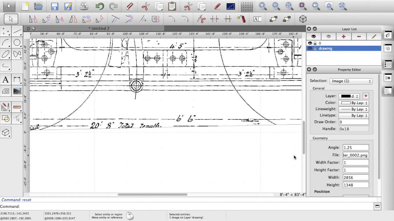Click the Command input line
Screen dimensions: 394x221
[x=197, y=207]
